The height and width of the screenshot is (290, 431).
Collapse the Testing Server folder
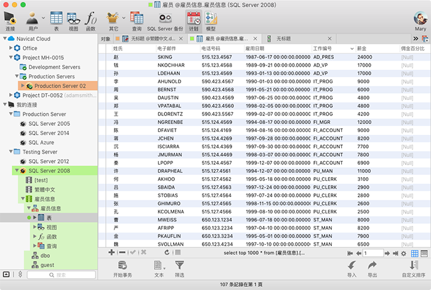[10, 151]
